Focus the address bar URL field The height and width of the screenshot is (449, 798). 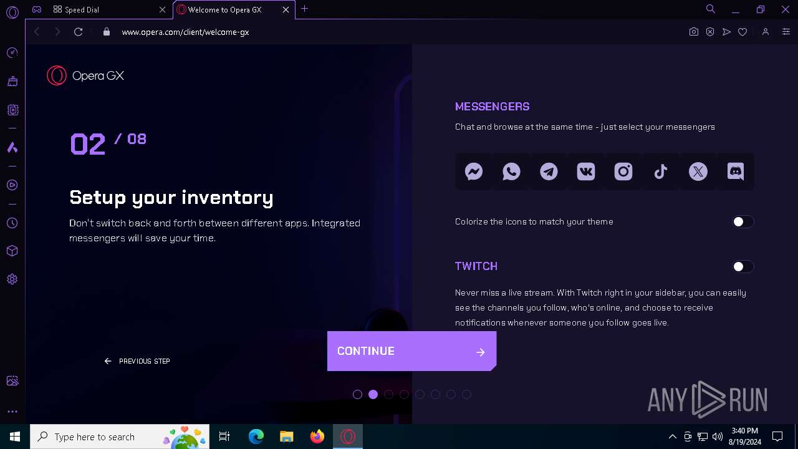click(399, 32)
